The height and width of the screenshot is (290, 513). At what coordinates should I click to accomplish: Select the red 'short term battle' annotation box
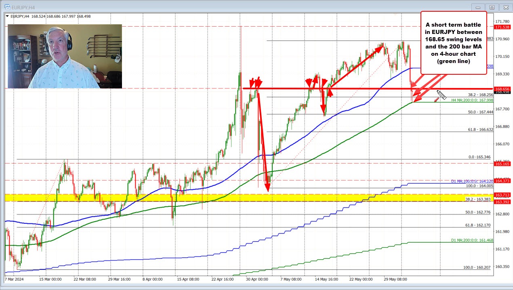pos(454,43)
